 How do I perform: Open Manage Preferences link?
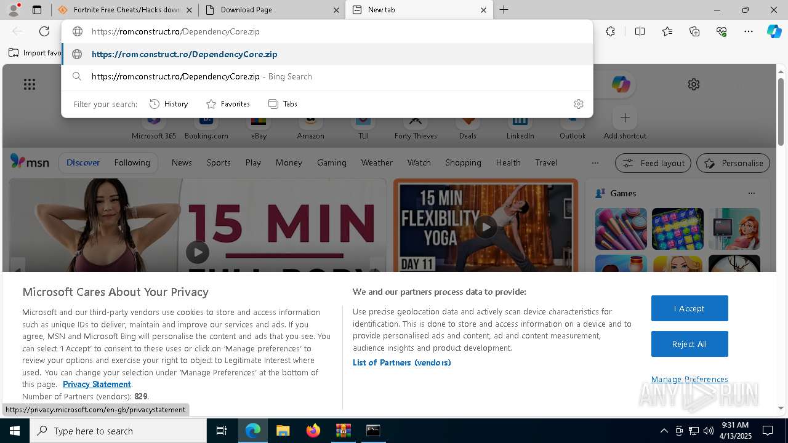coord(689,379)
